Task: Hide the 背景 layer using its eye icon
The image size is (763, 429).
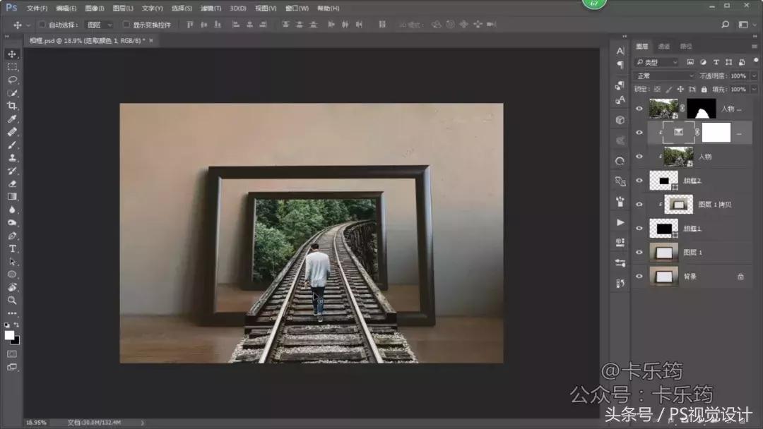Action: click(x=639, y=277)
